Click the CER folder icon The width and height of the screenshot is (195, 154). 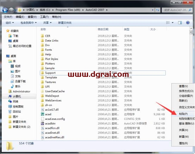point(42,36)
